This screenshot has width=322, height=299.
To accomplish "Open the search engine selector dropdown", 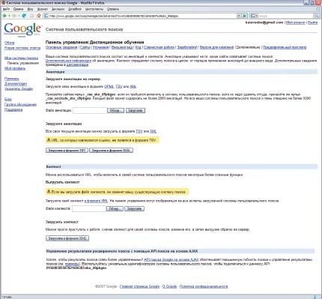I will pos(254,16).
